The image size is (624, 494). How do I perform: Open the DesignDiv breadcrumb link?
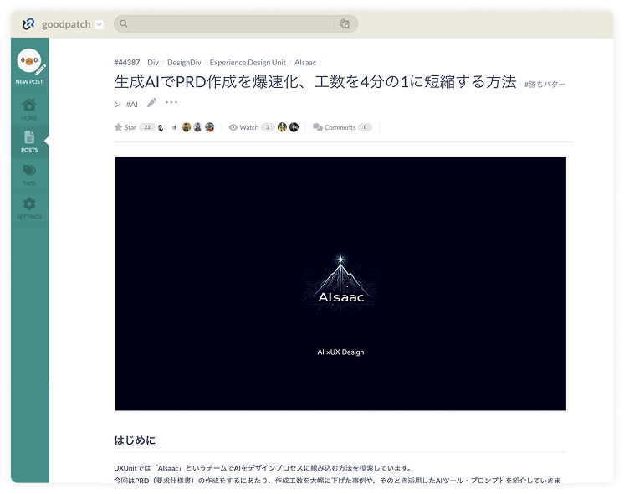184,63
